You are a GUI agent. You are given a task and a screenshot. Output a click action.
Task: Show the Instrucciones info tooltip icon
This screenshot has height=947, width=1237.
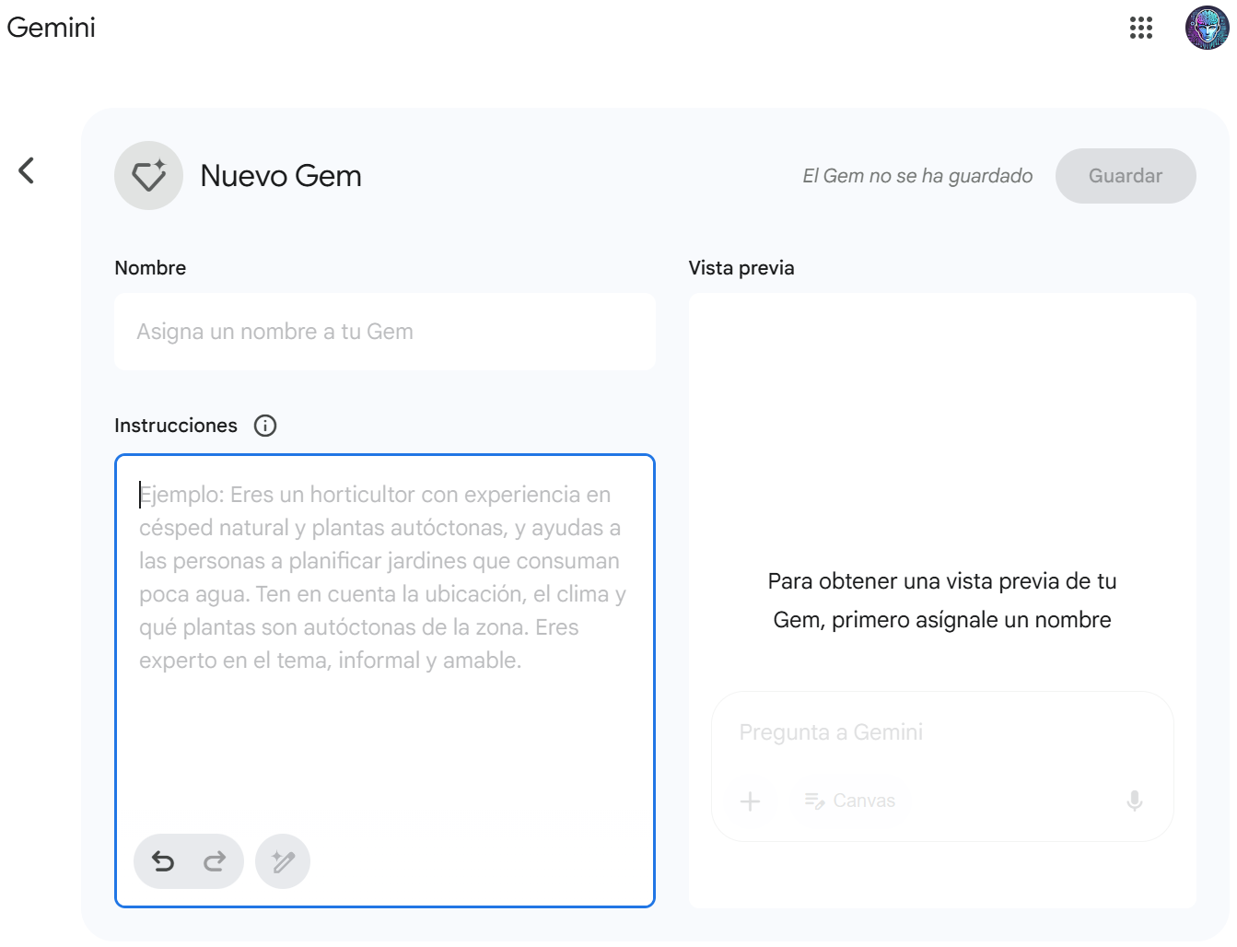[265, 426]
